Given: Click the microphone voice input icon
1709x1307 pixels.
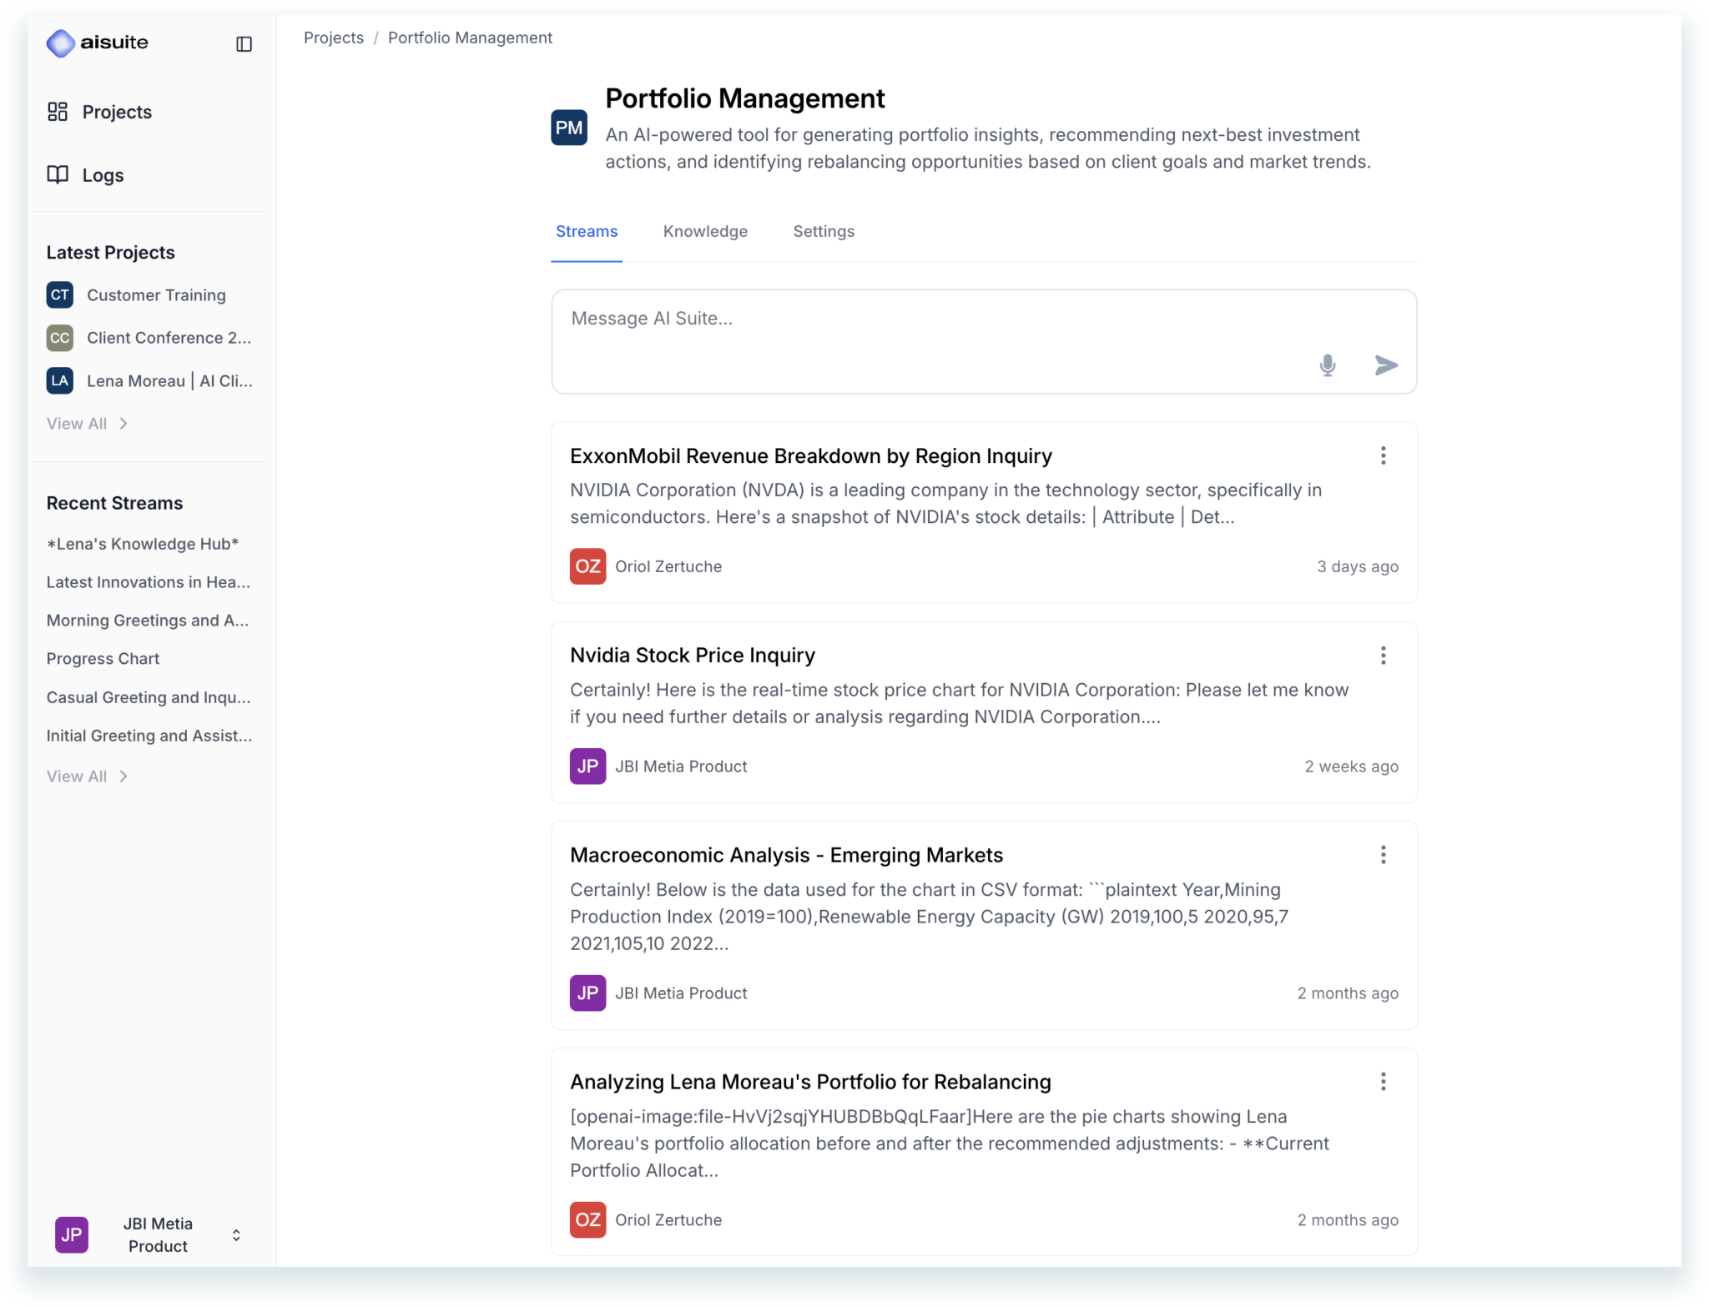Looking at the screenshot, I should coord(1327,365).
